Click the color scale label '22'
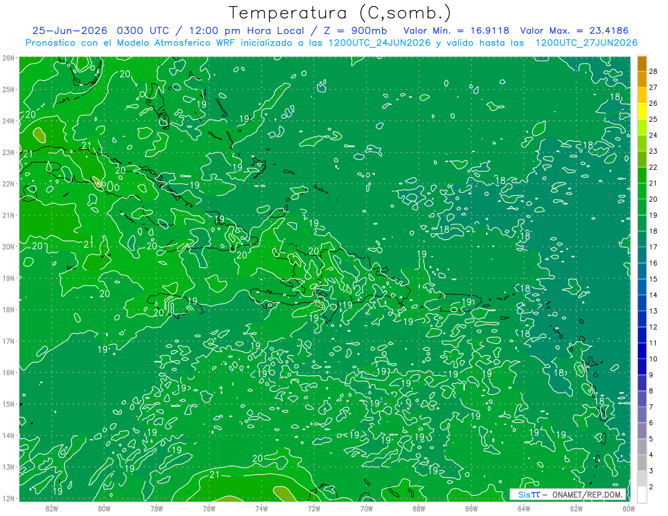The width and height of the screenshot is (668, 516). [x=653, y=167]
